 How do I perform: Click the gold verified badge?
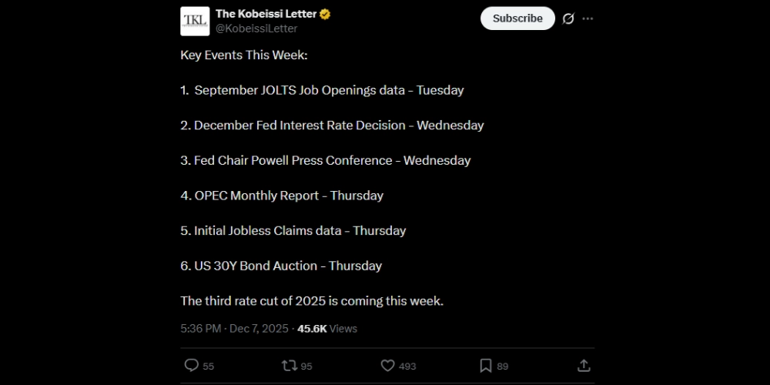click(326, 14)
